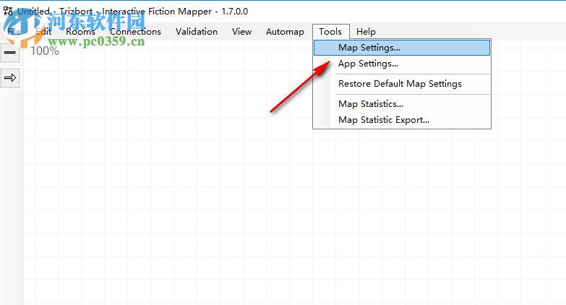Viewport: 566px width, 305px height.
Task: Select the plain line connection tool icon
Action: click(x=9, y=52)
